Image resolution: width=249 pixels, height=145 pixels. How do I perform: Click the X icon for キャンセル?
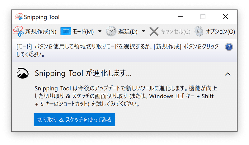[x=154, y=31]
